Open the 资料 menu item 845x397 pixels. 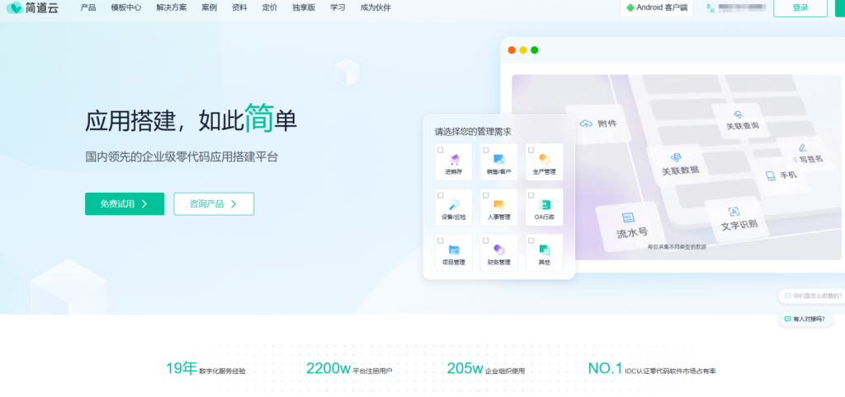[239, 7]
